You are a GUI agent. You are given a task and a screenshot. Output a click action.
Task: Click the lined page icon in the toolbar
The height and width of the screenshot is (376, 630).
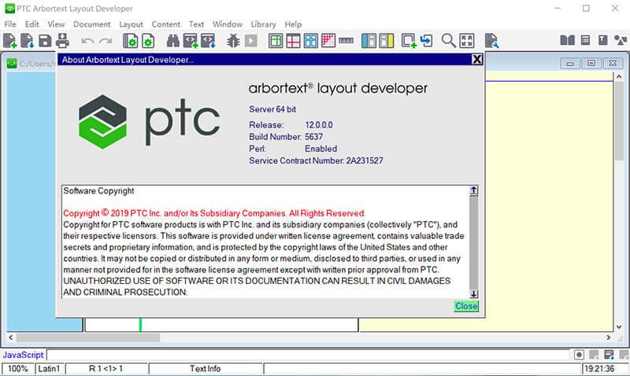point(585,40)
